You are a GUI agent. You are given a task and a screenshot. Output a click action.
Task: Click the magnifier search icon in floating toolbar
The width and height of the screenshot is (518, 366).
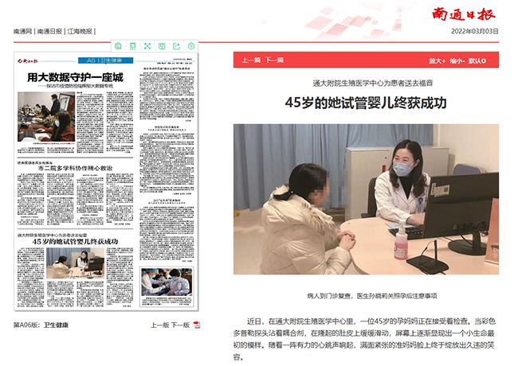pyautogui.click(x=118, y=46)
